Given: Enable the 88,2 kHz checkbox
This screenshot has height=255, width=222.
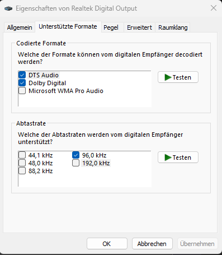Looking at the screenshot, I should [22, 171].
